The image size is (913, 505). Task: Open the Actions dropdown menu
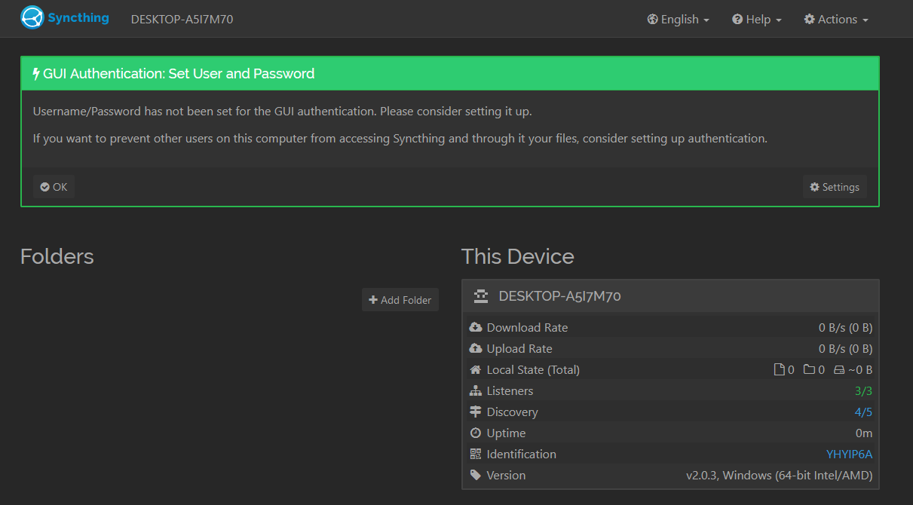[836, 20]
